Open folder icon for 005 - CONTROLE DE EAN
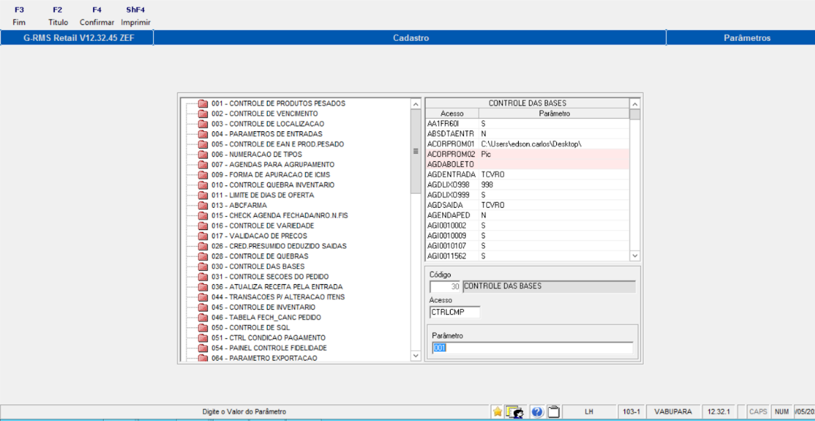The height and width of the screenshot is (421, 815). [x=203, y=145]
